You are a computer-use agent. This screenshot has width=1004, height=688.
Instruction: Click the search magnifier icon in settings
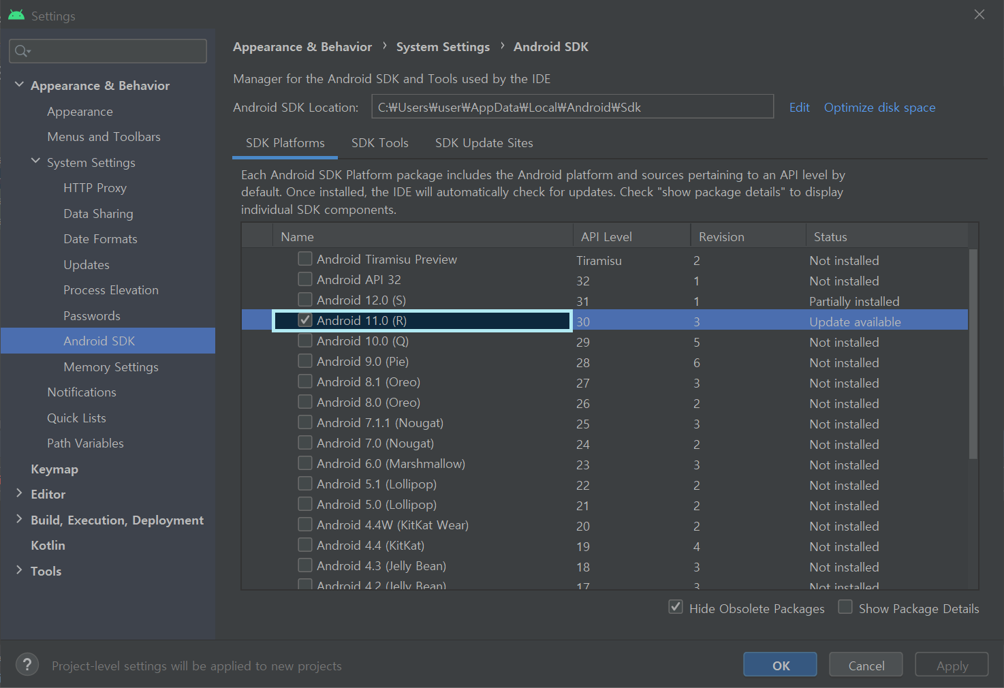coord(21,51)
